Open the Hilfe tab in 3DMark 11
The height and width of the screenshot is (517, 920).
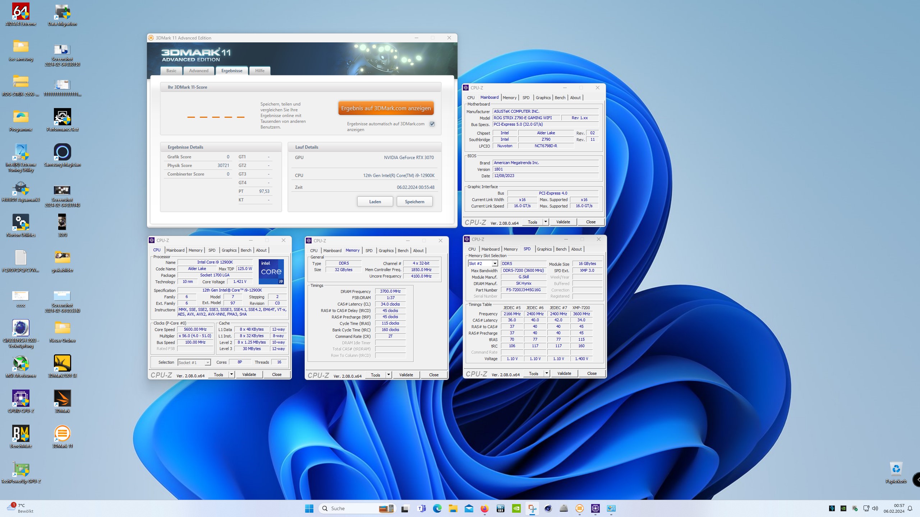pyautogui.click(x=260, y=71)
